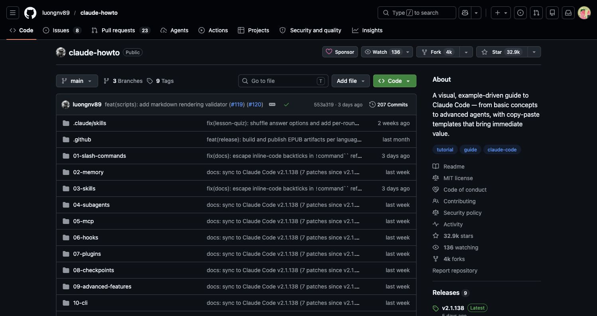This screenshot has height=316, width=597.
Task: Click the branch icon beside 3 Branches
Action: click(x=106, y=81)
